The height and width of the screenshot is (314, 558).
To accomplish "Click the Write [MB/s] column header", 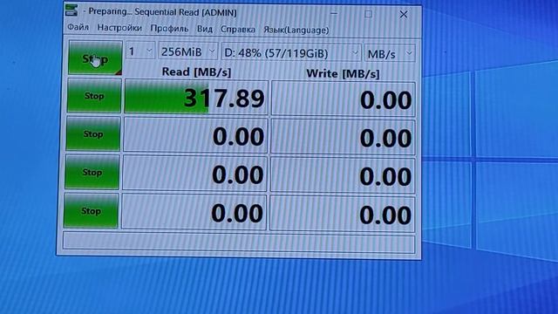I will [343, 73].
